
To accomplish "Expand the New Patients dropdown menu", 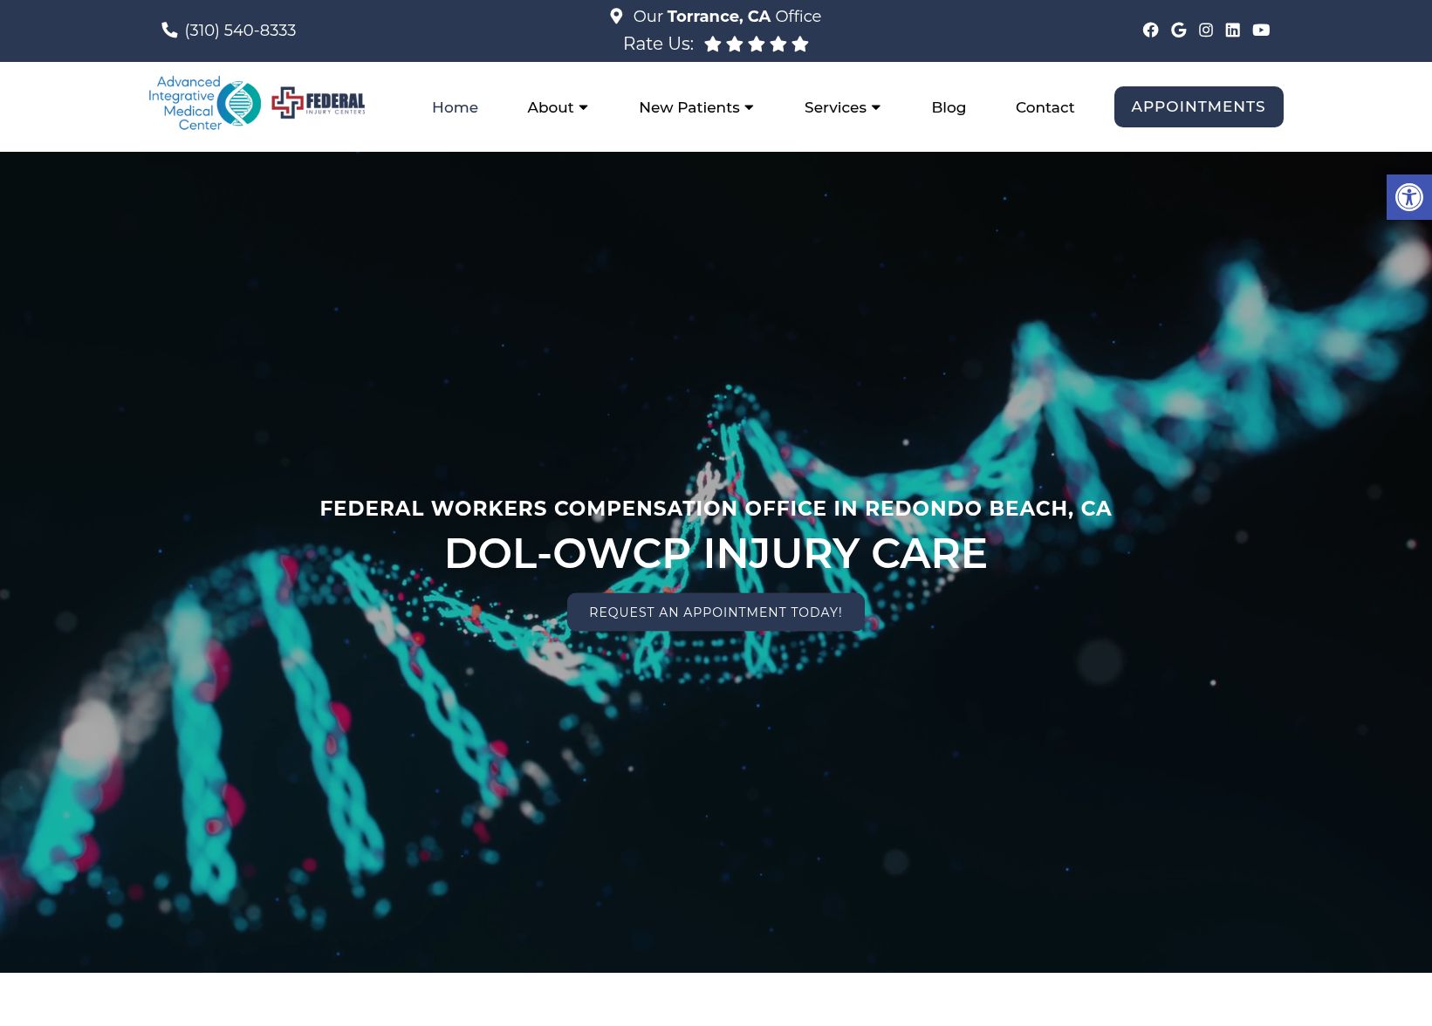I will tap(695, 107).
